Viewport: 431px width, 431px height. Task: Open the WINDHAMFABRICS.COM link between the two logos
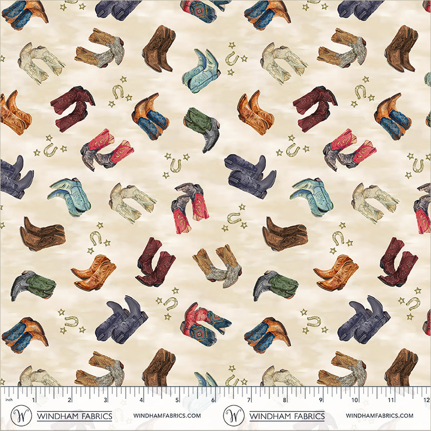point(167,416)
